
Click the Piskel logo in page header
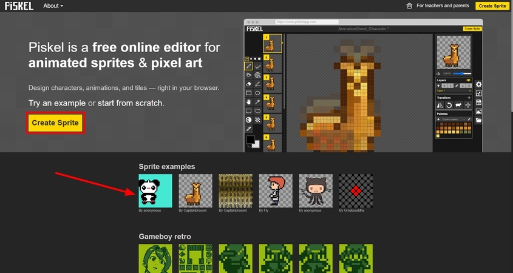click(19, 5)
